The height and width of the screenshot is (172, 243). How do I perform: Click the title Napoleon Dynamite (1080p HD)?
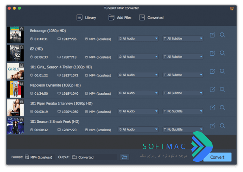(55, 85)
